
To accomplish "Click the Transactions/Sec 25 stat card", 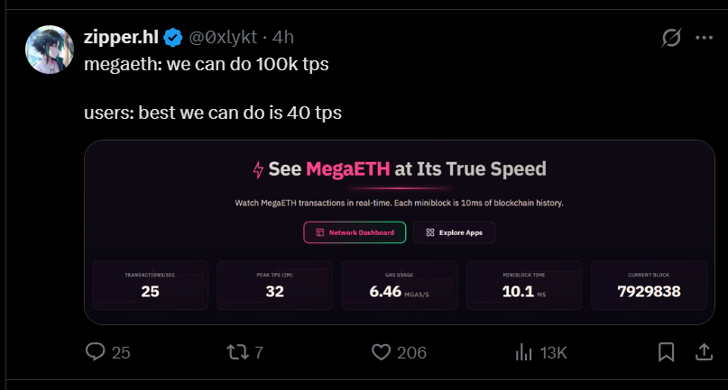I will tap(150, 286).
